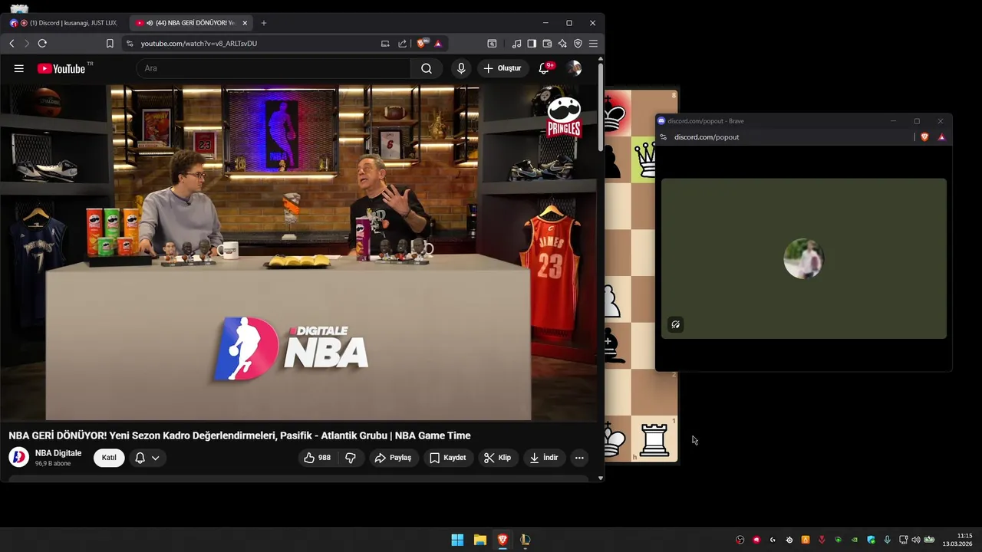
Task: Open the YouTube account avatar menu
Action: [x=574, y=68]
